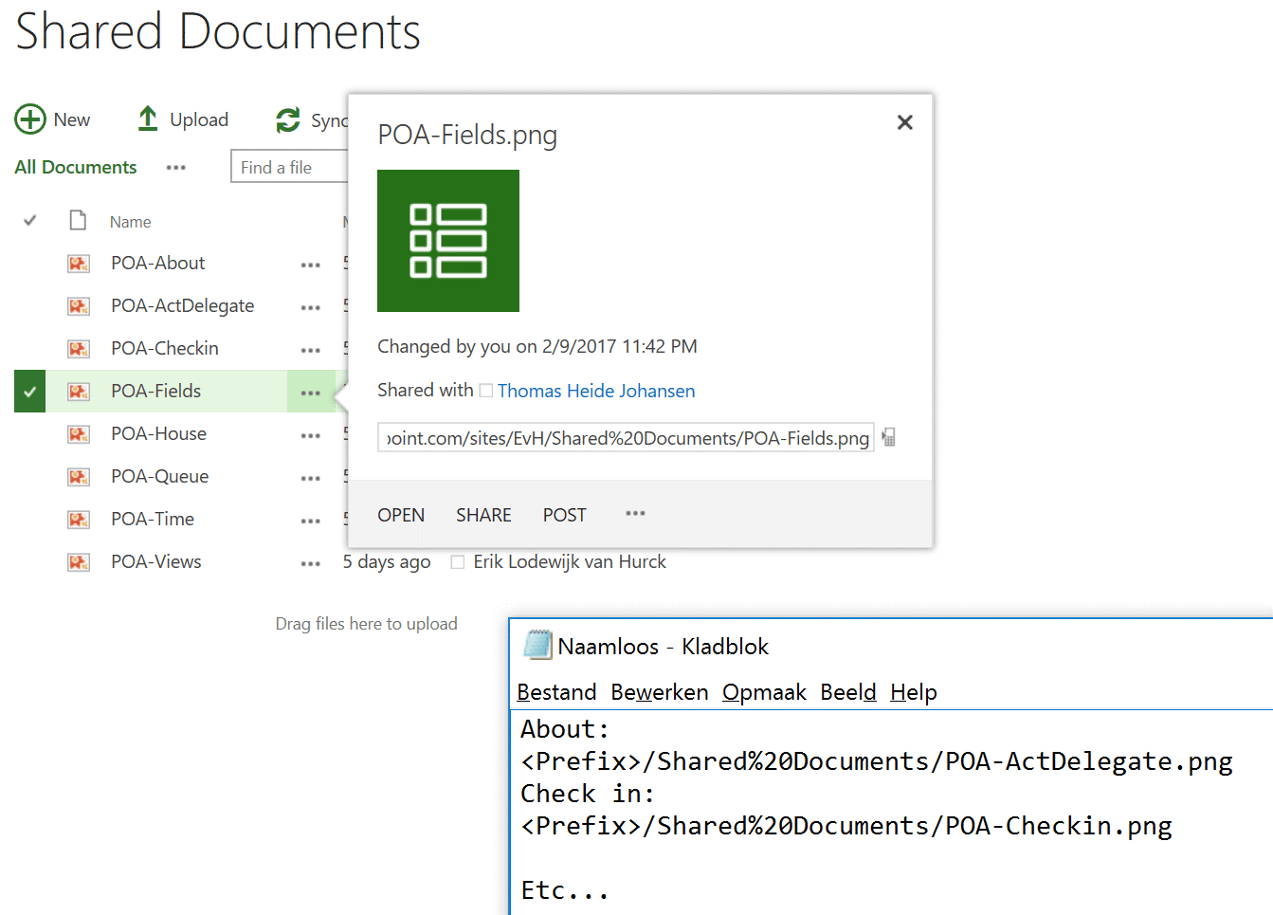This screenshot has width=1273, height=915.
Task: Uncheck the selected POA-Fields row
Action: (30, 392)
